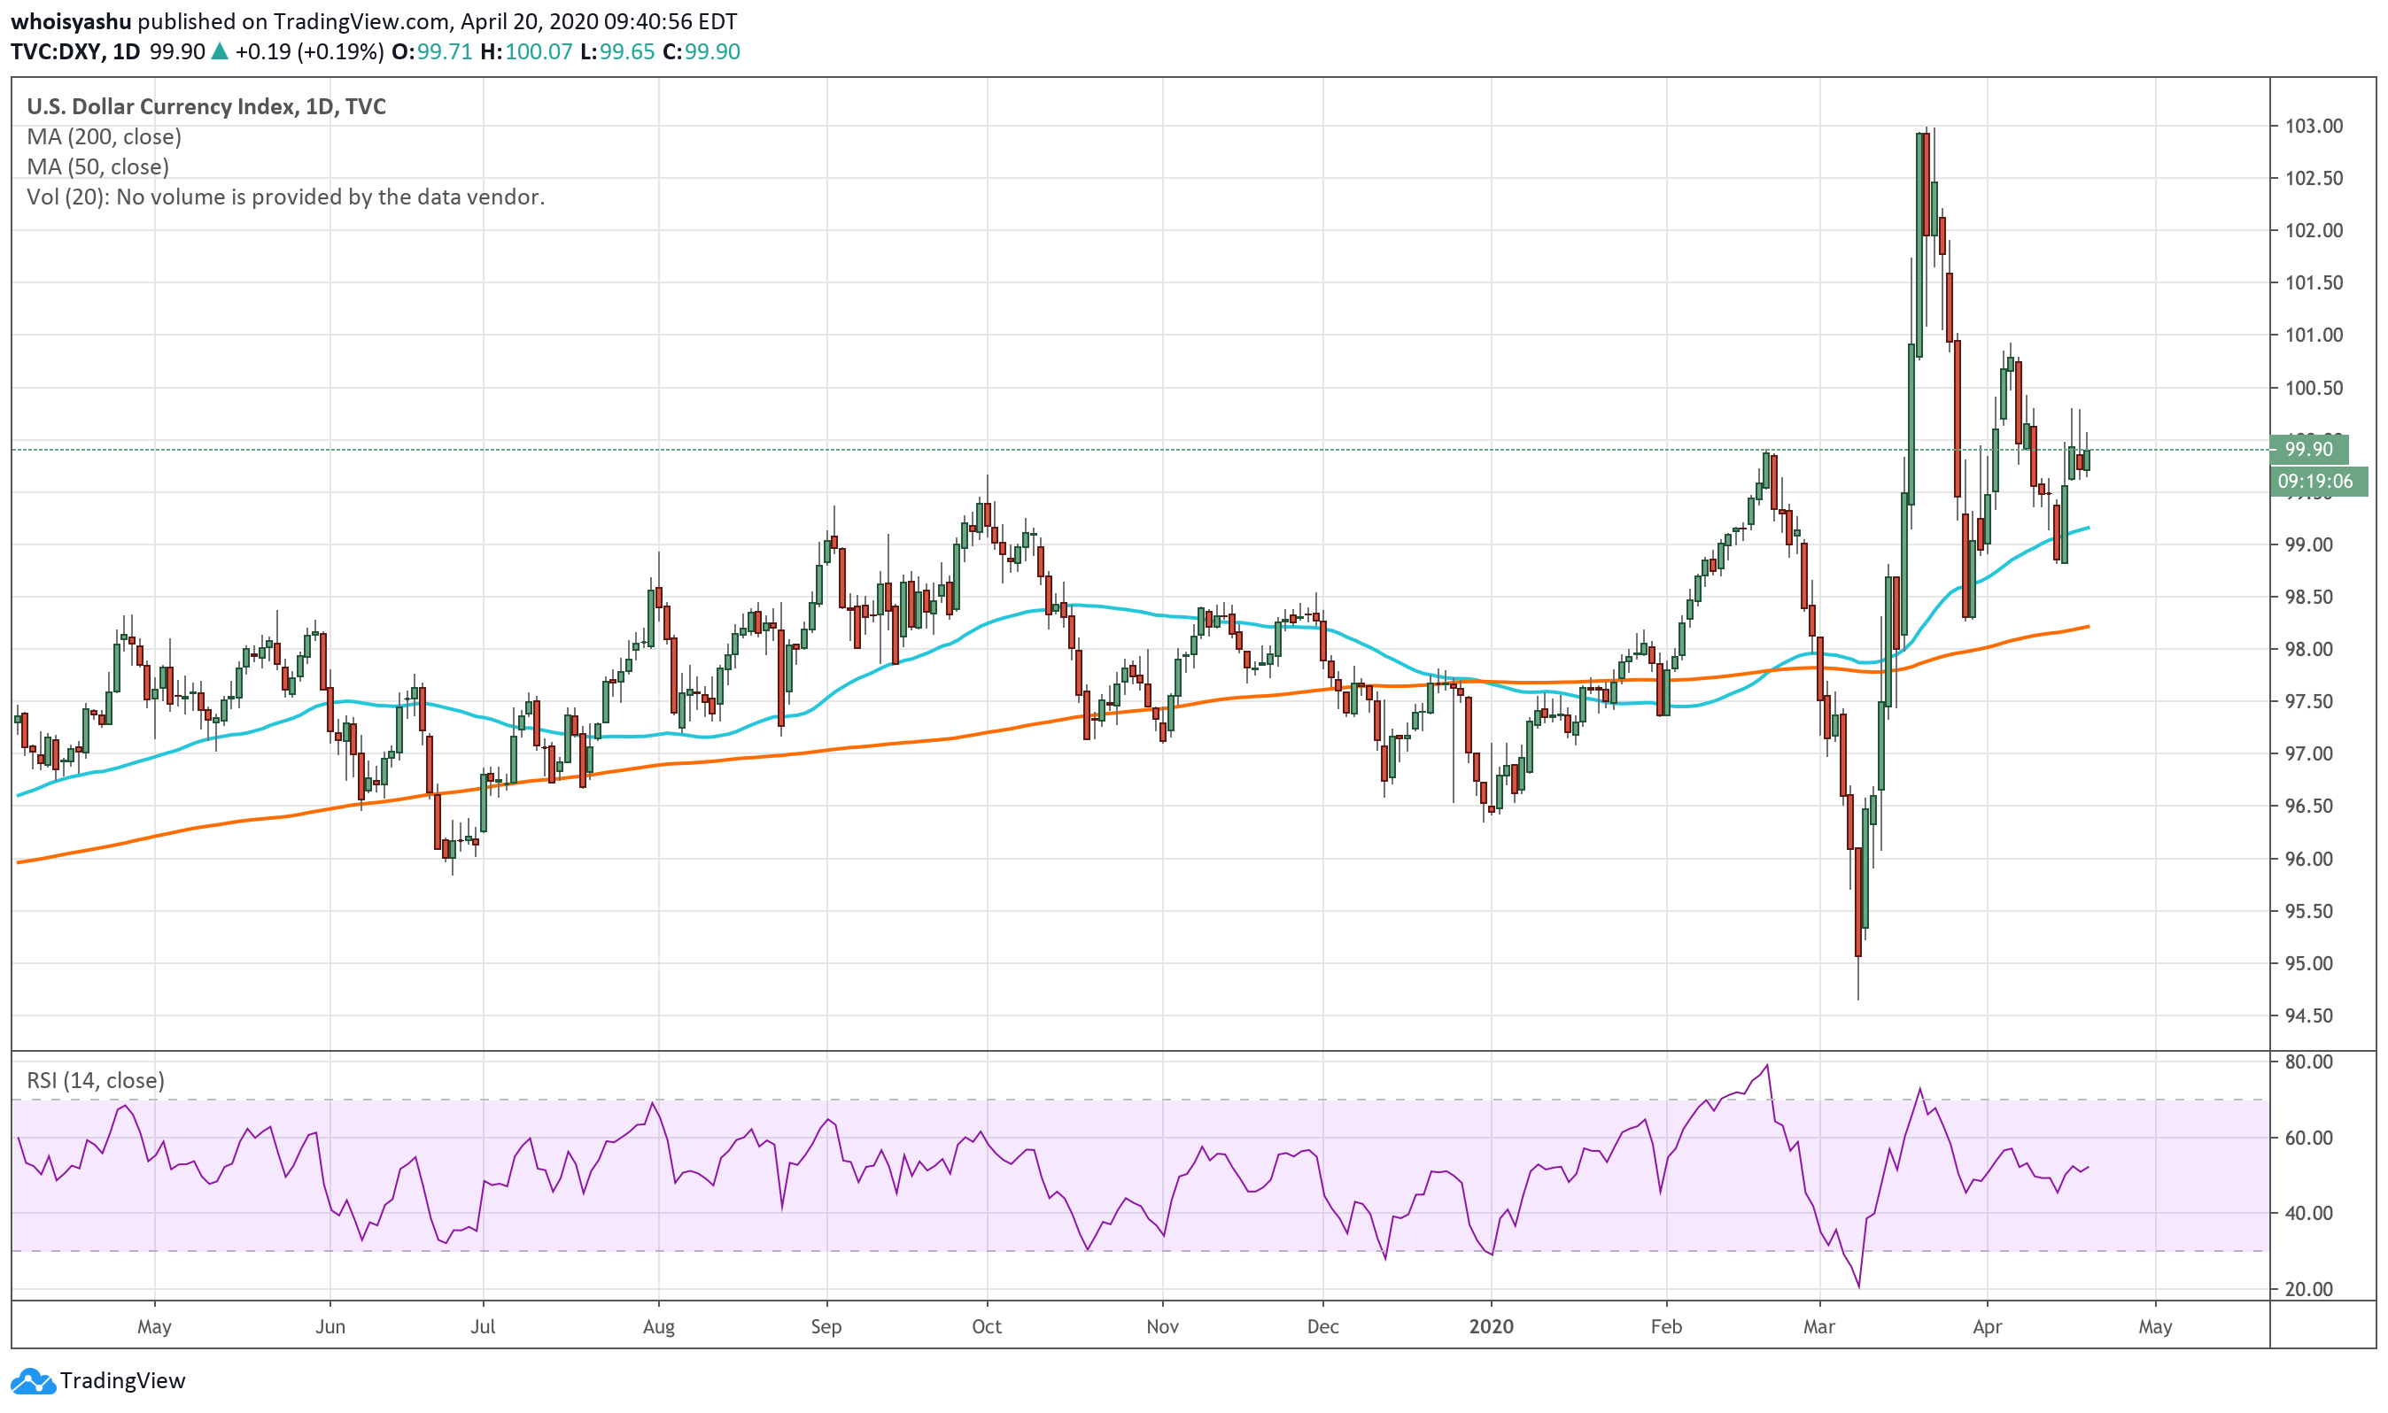Image resolution: width=2388 pixels, height=1413 pixels.
Task: Open the whoisyashu author name
Action: (71, 21)
